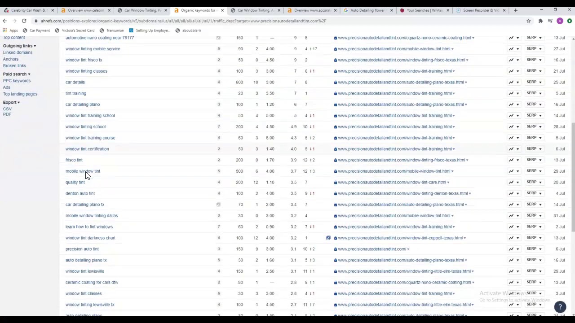Open the Broken links report
Screen dimensions: 575x323
pos(14,65)
